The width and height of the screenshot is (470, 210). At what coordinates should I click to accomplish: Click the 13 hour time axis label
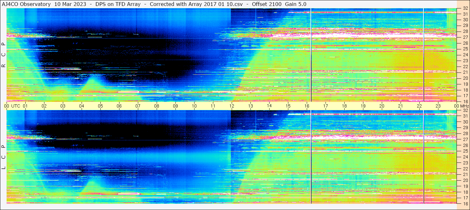[250, 106]
